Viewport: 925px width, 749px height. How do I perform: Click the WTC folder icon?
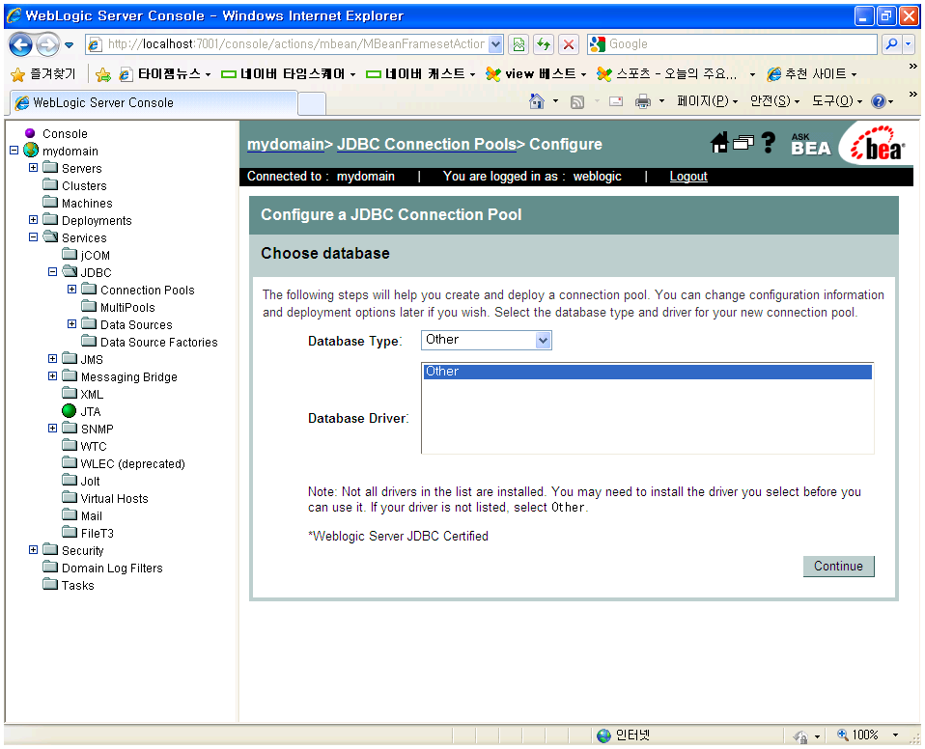[70, 445]
